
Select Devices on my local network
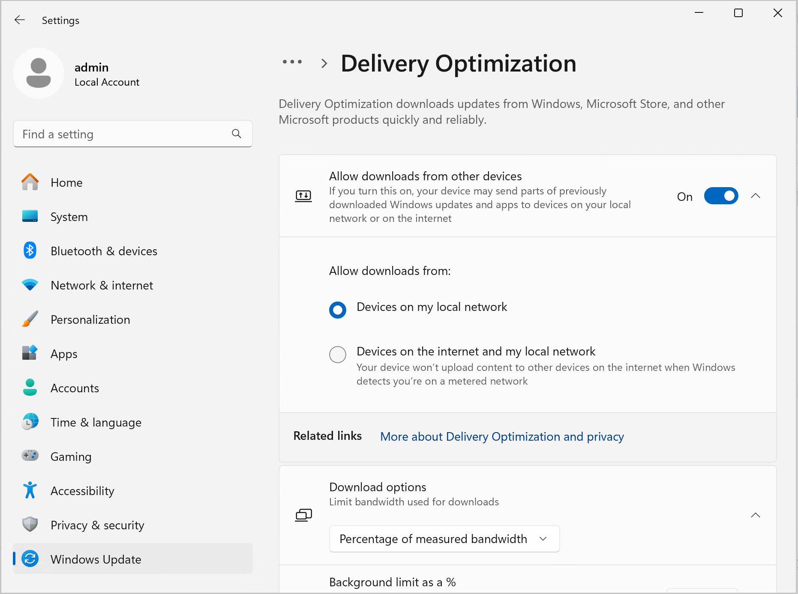click(338, 310)
